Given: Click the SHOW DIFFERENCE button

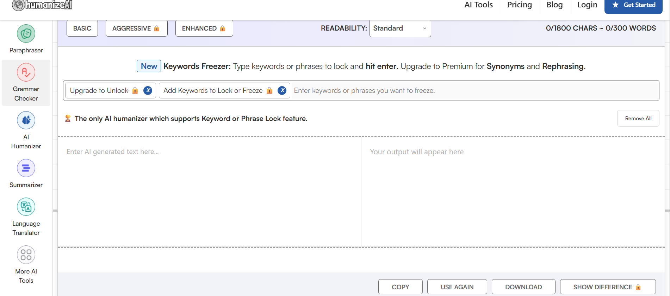Looking at the screenshot, I should tap(608, 287).
